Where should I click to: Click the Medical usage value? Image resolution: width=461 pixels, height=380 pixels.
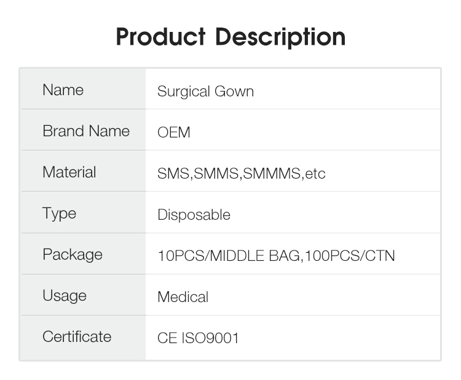tap(183, 297)
